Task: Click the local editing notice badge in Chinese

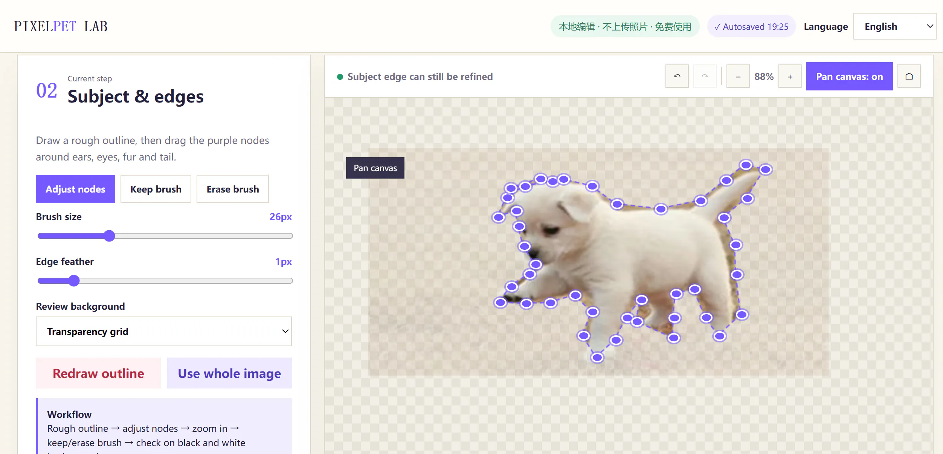Action: coord(625,26)
